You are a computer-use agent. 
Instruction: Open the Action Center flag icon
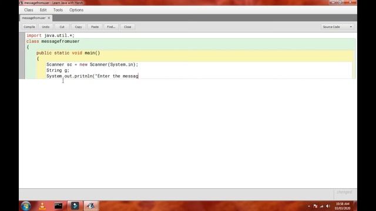tap(315, 206)
